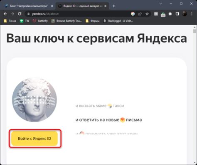197x165 pixels.
Task: Click the browser Back arrow
Action: pyautogui.click(x=5, y=14)
